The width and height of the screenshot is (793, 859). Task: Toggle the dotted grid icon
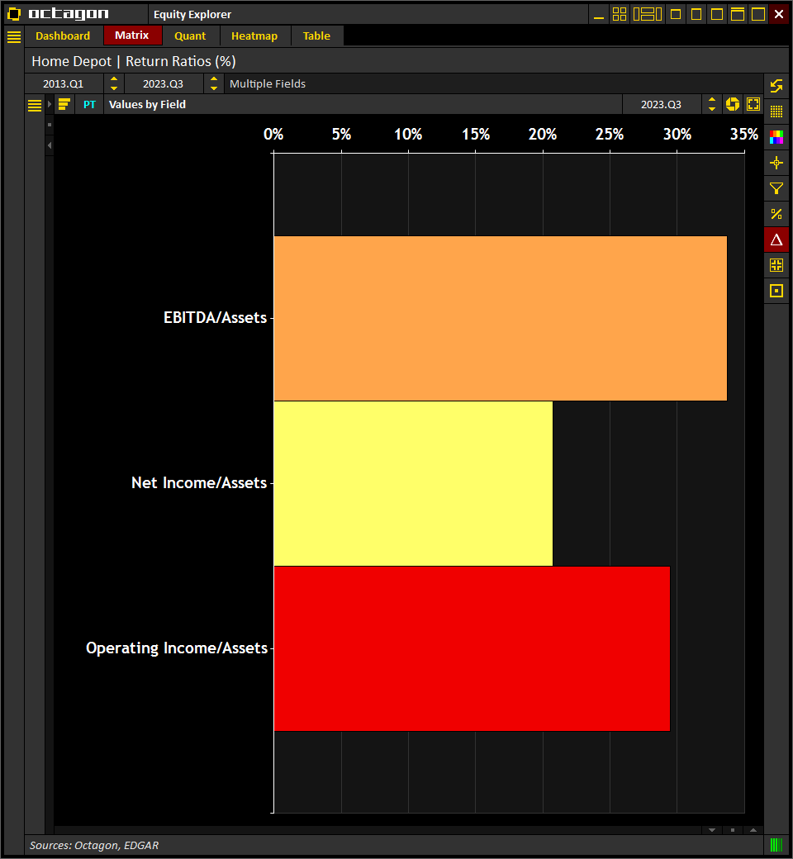[776, 112]
